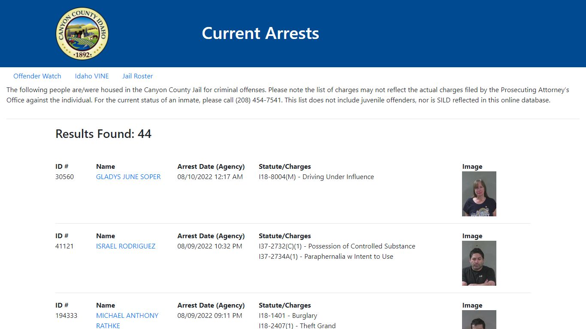Go to the Jail Roster page
The image size is (586, 329).
[138, 76]
